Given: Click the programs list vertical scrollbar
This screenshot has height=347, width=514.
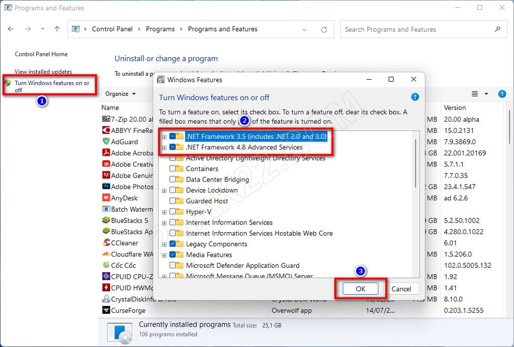Looking at the screenshot, I should [x=509, y=127].
